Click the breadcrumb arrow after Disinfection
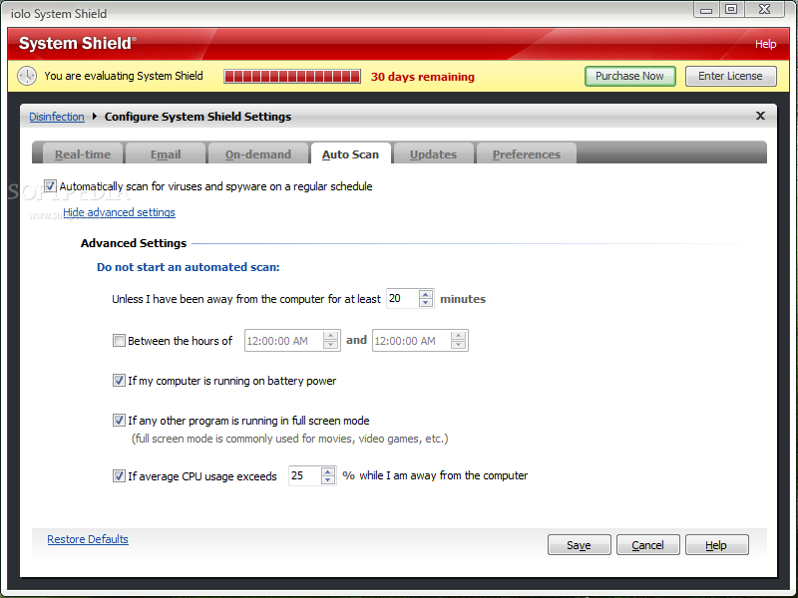The image size is (798, 598). click(x=95, y=117)
